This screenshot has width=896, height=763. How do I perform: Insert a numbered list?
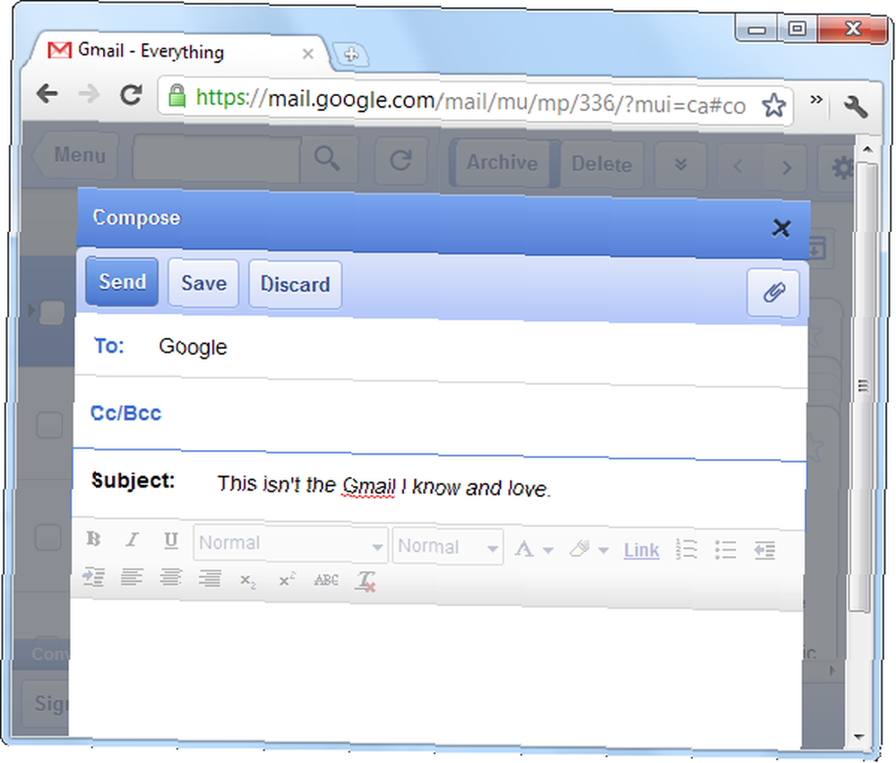tap(685, 550)
